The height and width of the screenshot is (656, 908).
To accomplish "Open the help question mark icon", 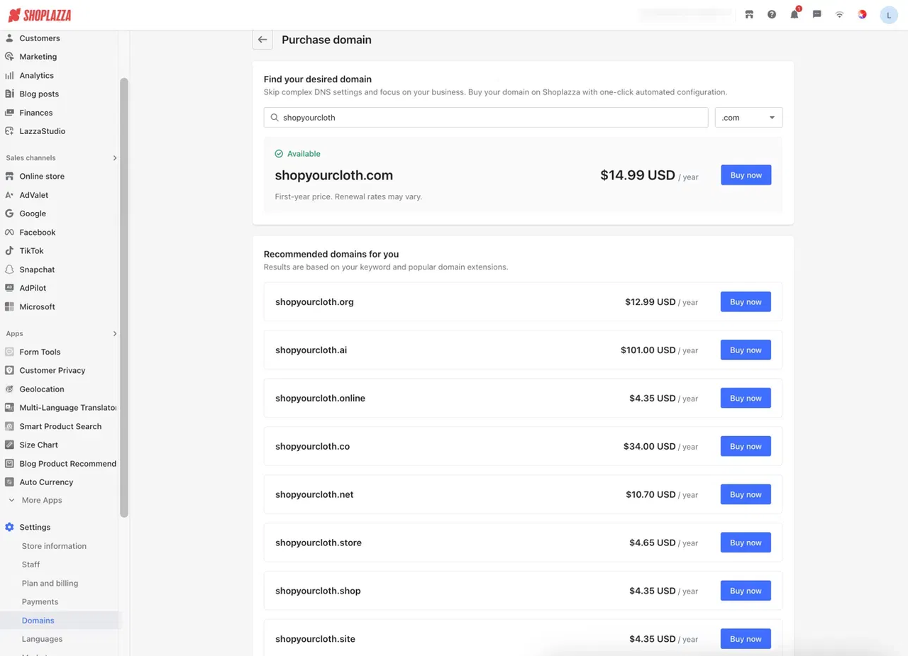I will point(772,14).
